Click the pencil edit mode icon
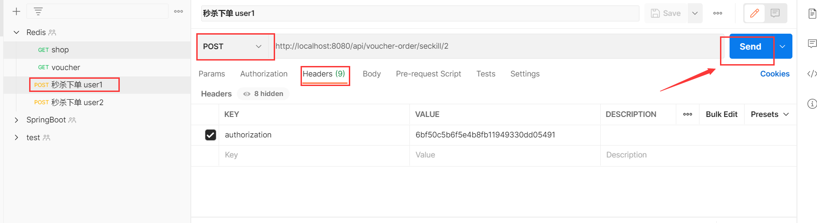 tap(755, 13)
